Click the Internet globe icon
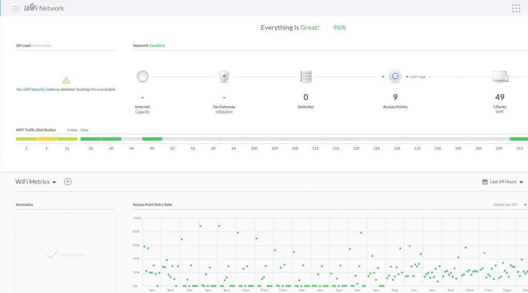Viewport: 528px width, 293px height. [x=142, y=76]
